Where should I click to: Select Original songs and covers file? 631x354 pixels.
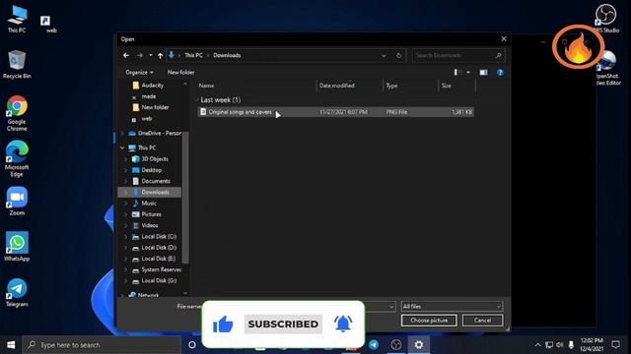pyautogui.click(x=335, y=112)
